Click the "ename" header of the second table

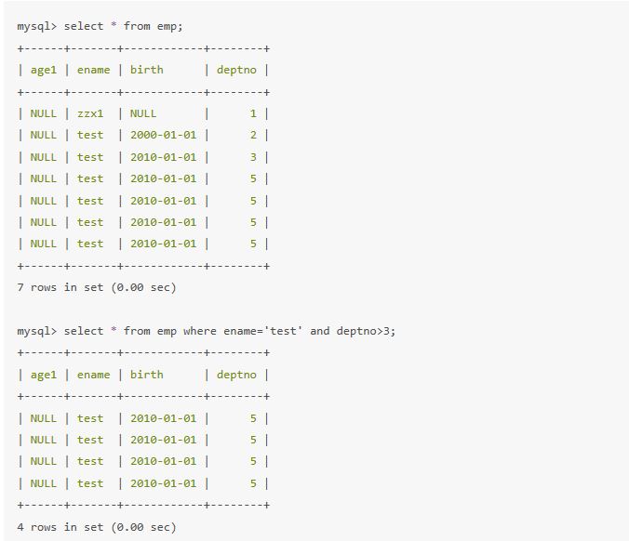pos(93,375)
